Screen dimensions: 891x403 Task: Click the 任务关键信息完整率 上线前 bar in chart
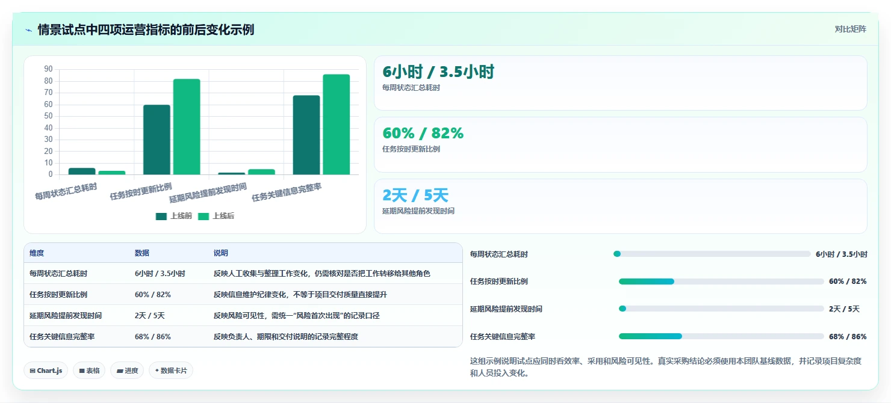coord(306,135)
